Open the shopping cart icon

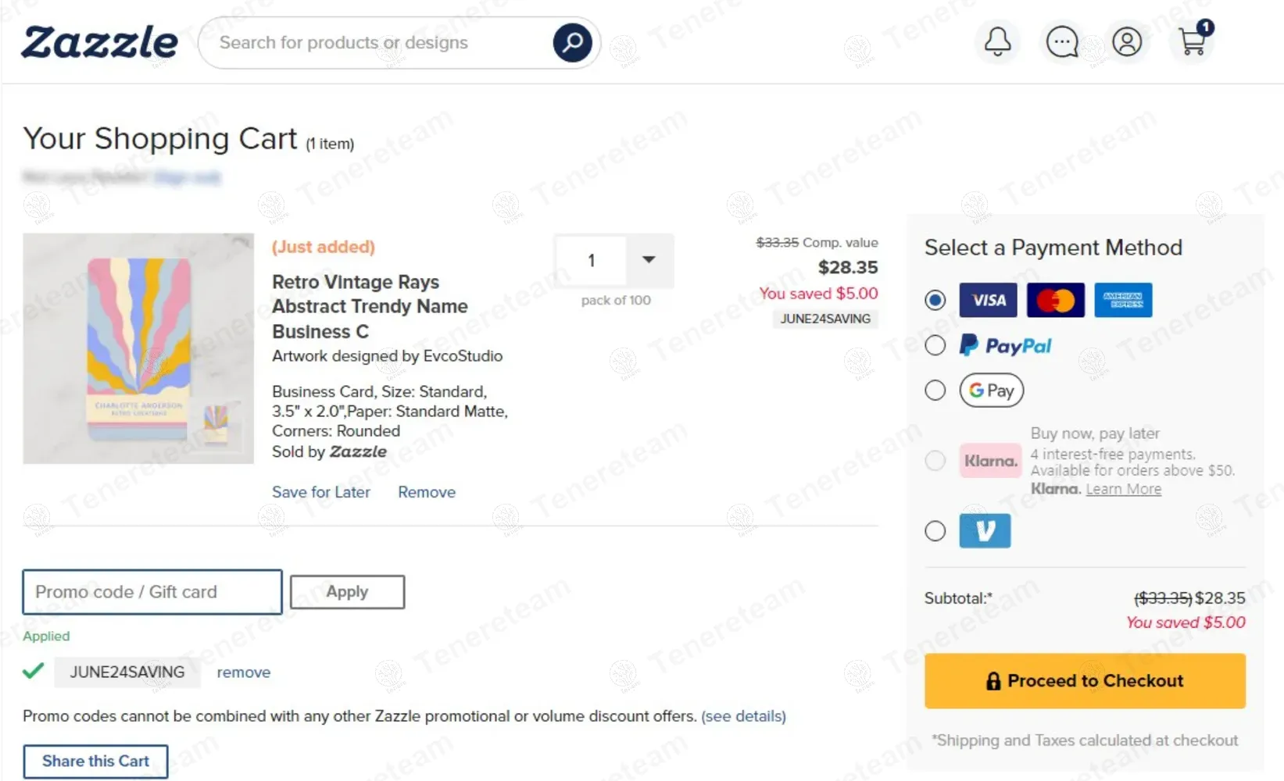[x=1193, y=41]
